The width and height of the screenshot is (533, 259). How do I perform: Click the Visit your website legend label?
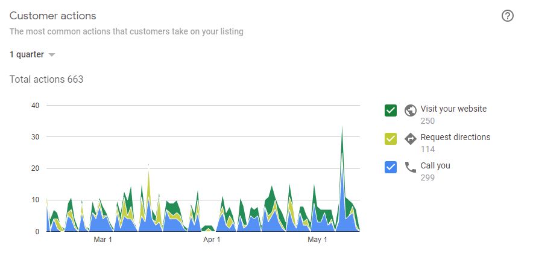[453, 109]
